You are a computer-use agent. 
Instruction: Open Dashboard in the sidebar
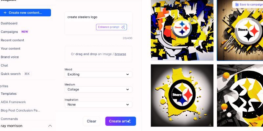(x=9, y=23)
